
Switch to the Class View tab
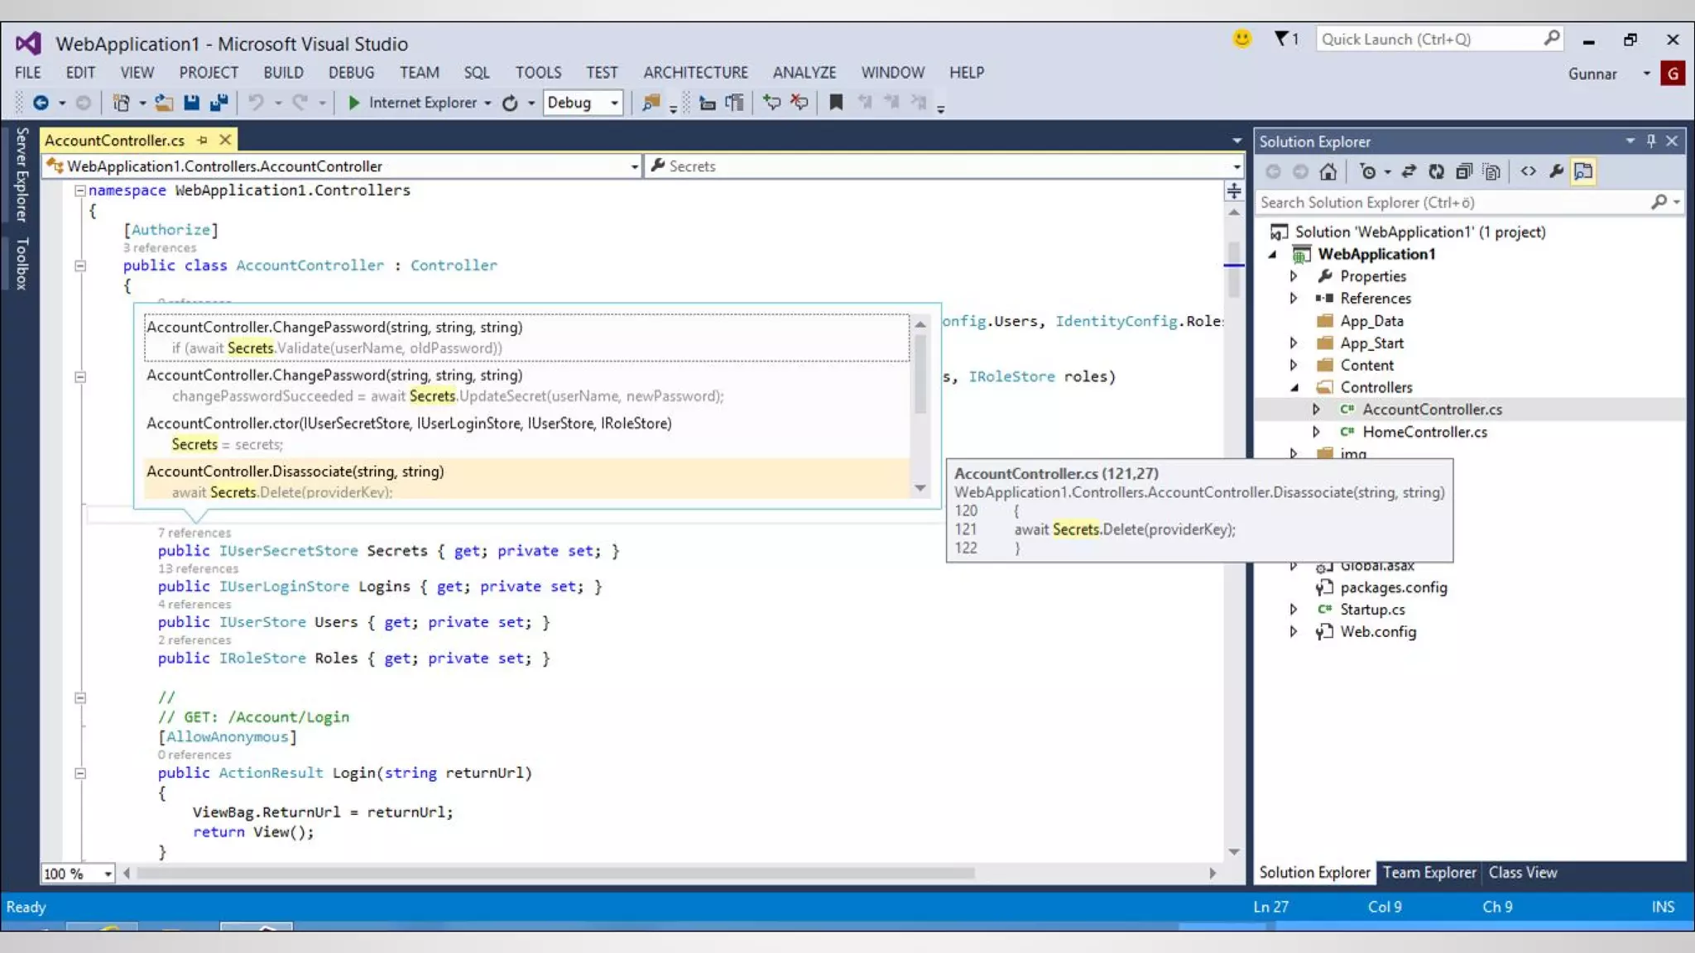(x=1523, y=873)
